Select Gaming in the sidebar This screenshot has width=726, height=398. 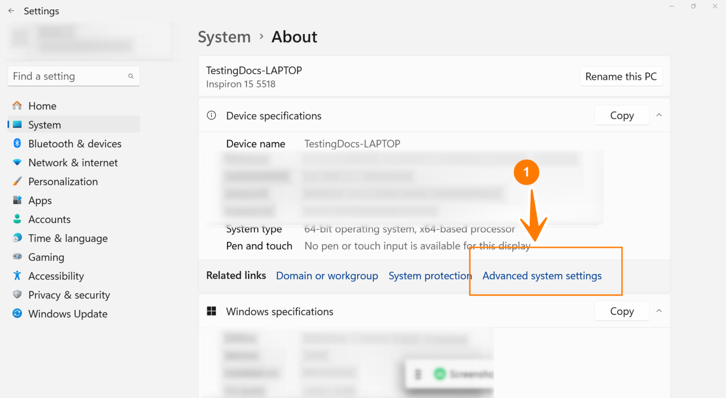coord(46,257)
